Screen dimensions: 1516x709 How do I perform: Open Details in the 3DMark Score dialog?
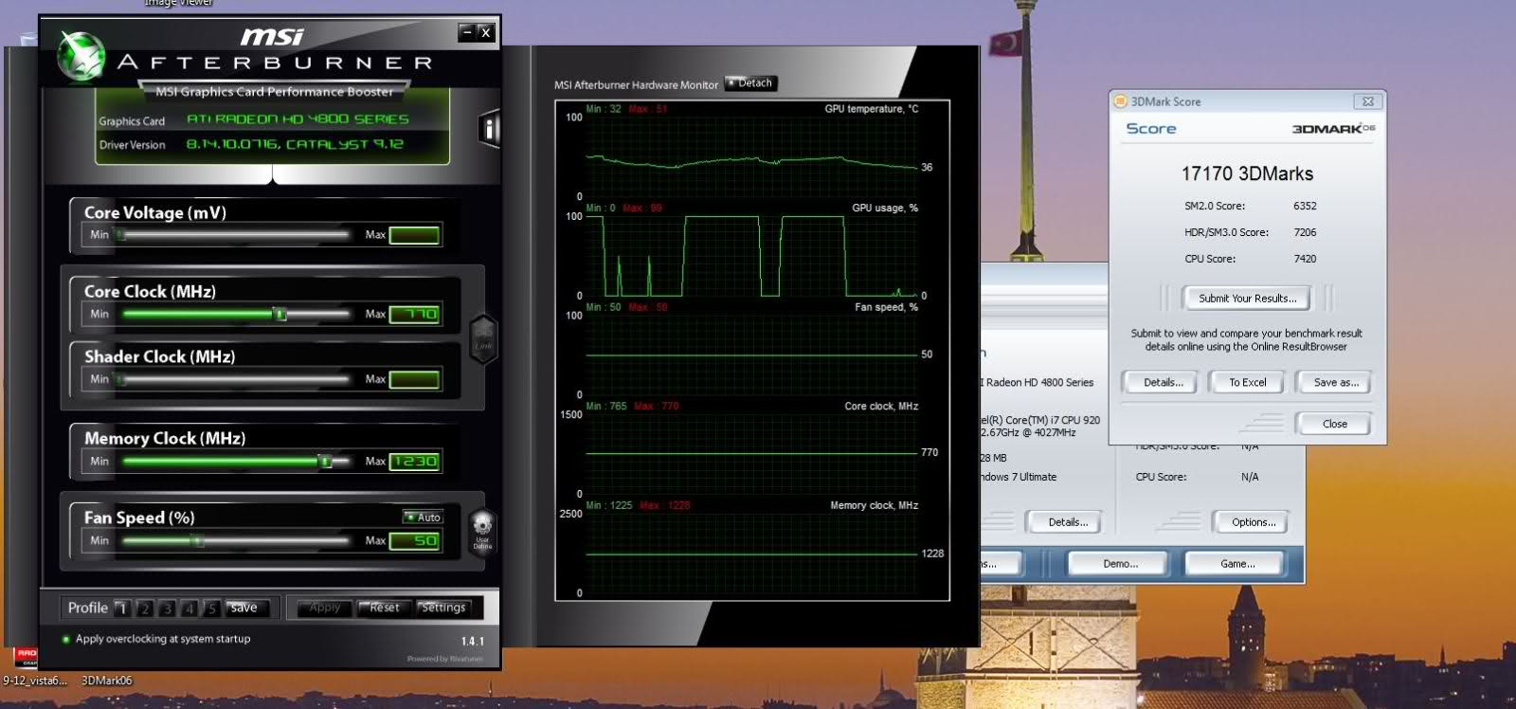(x=1163, y=383)
